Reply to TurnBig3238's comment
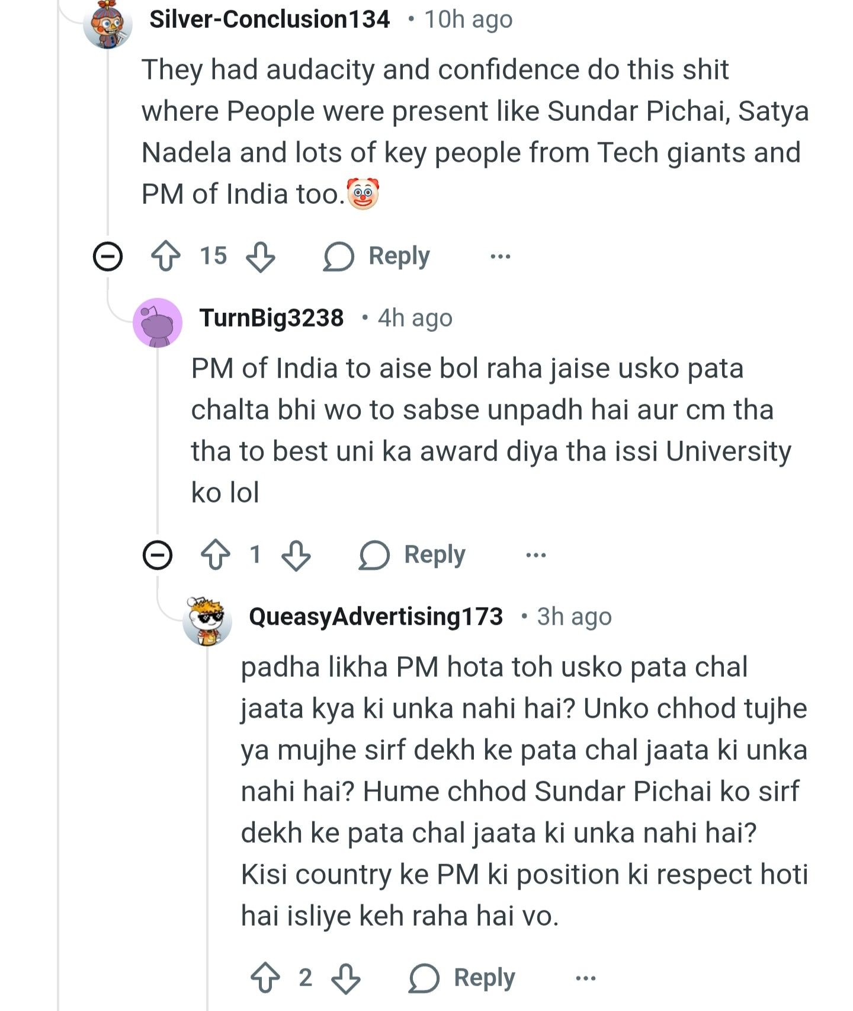 point(412,555)
